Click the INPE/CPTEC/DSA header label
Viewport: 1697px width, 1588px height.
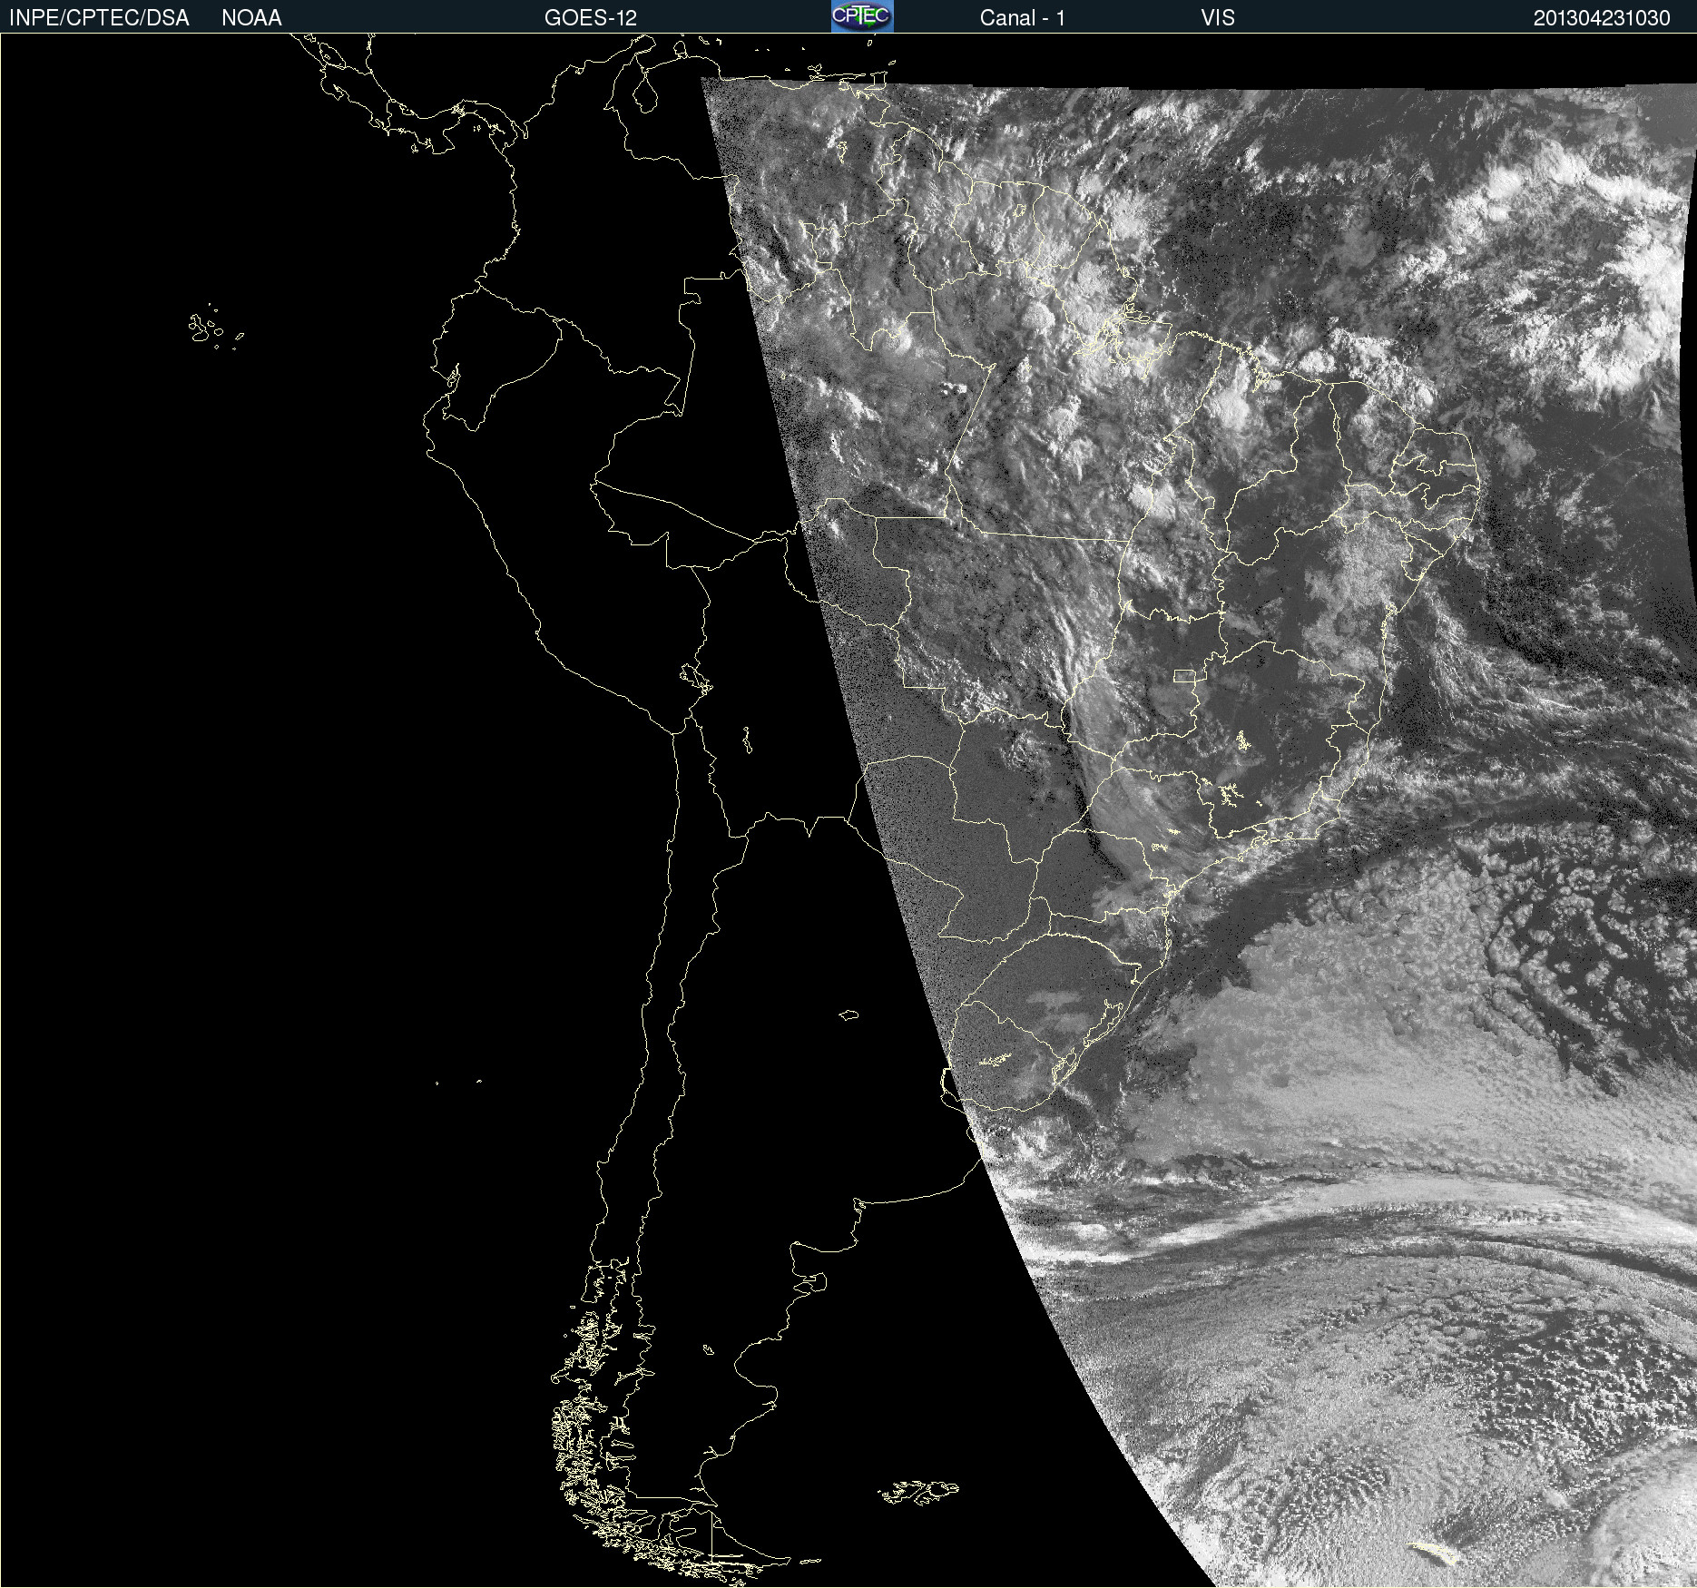[99, 18]
